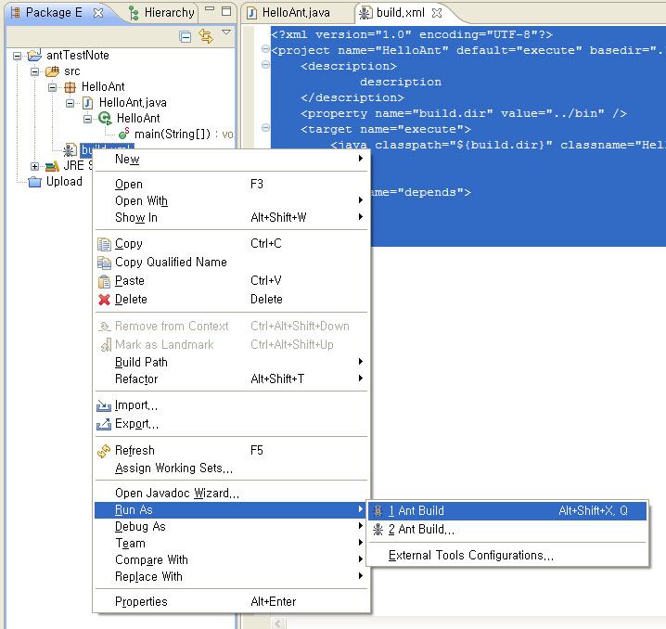Choose Export... from context menu

pyautogui.click(x=232, y=424)
